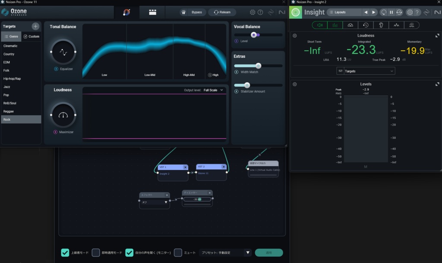
Task: Open エフェクト オフ dropdown
Action: tap(155, 202)
